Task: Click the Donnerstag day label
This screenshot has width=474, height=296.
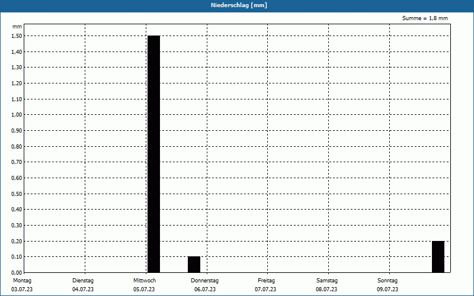Action: [204, 281]
